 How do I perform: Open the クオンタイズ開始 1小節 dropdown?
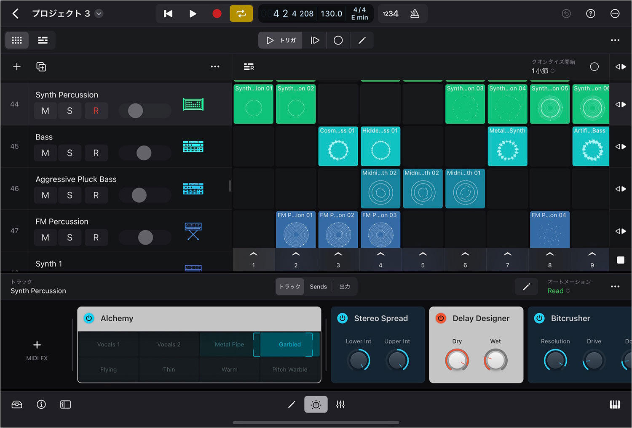pos(543,71)
